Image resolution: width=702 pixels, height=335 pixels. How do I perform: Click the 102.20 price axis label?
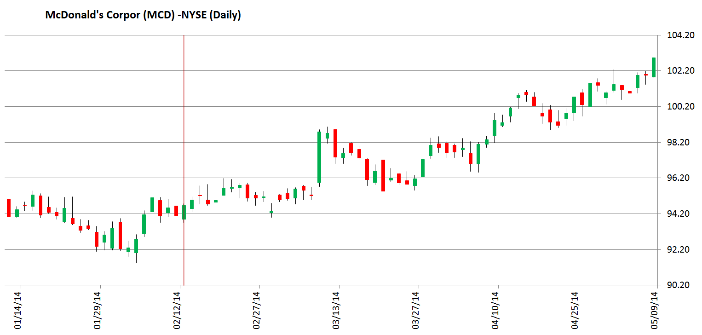[680, 71]
